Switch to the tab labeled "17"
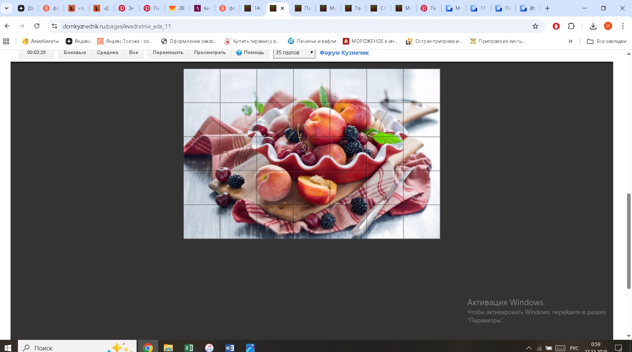The image size is (632, 352). coord(478,8)
